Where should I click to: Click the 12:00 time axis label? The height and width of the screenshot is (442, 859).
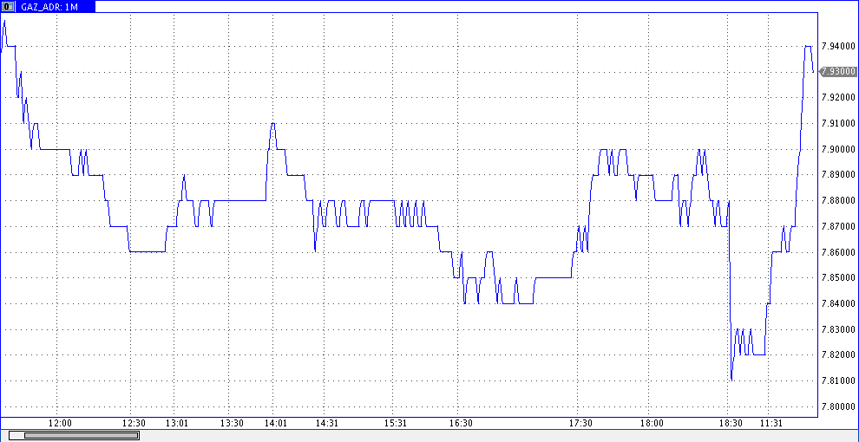(x=60, y=424)
